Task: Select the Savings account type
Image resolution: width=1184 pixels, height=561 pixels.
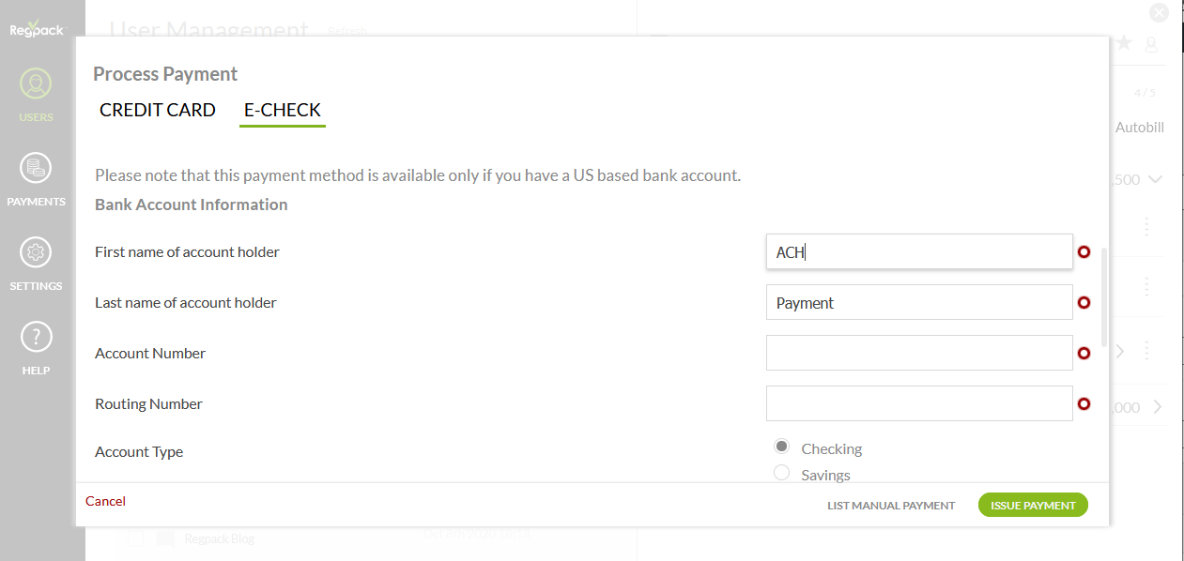Action: coord(781,473)
